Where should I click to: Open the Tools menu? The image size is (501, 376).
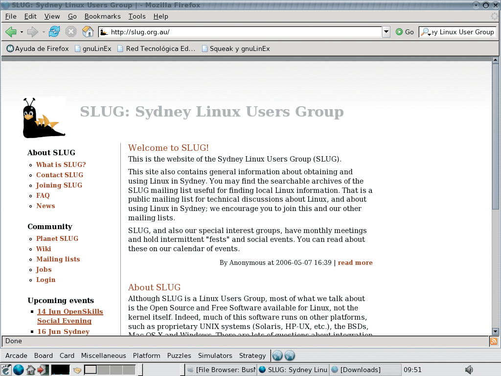coord(137,16)
